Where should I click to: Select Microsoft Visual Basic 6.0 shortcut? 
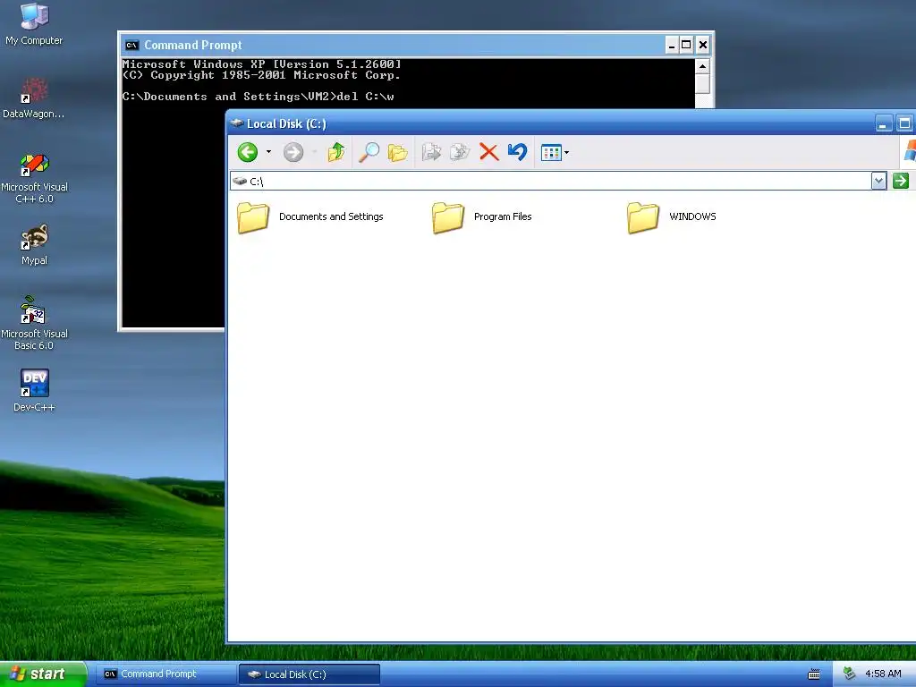click(x=34, y=323)
